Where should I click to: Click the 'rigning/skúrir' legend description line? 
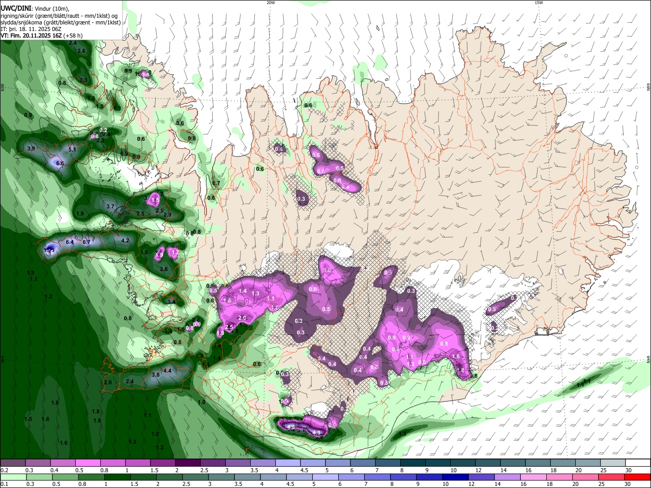tap(59, 16)
